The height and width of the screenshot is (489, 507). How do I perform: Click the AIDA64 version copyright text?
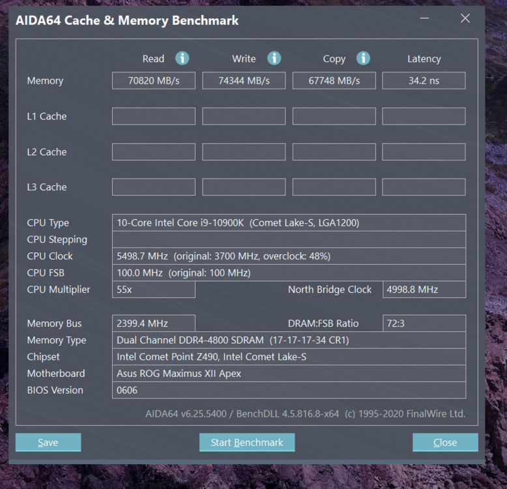tap(305, 413)
